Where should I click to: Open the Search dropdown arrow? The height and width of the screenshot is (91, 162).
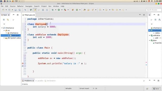[x=96, y=10]
